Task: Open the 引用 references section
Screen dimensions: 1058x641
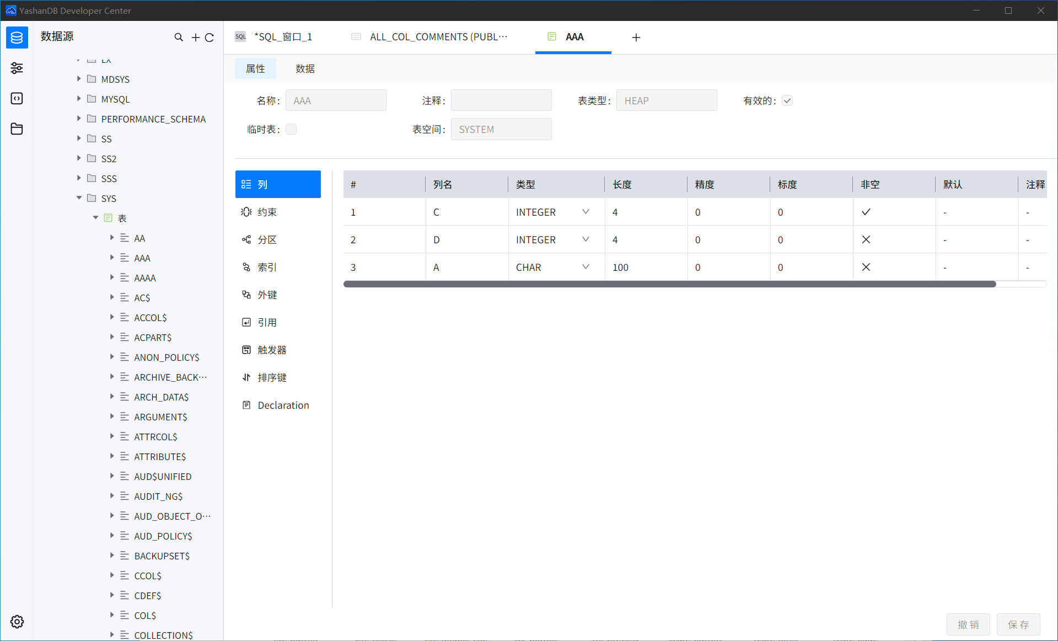Action: click(278, 322)
